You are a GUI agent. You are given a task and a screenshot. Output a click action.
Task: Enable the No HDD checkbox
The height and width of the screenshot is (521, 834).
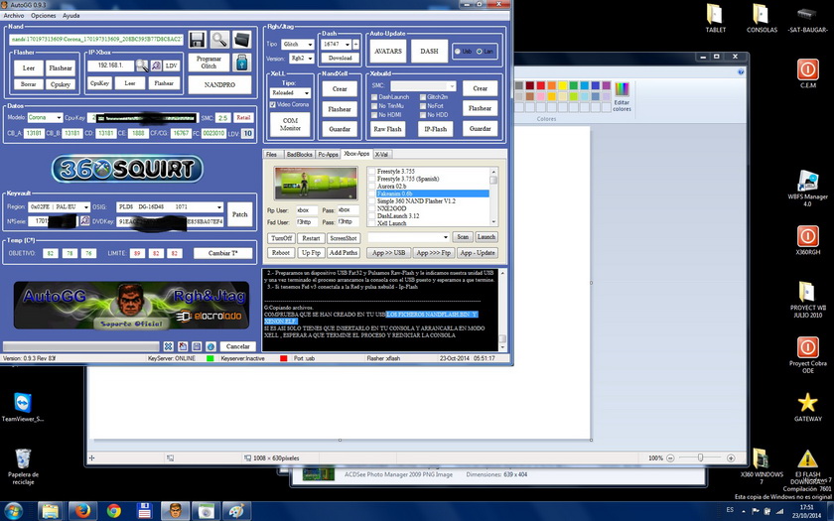(x=423, y=115)
